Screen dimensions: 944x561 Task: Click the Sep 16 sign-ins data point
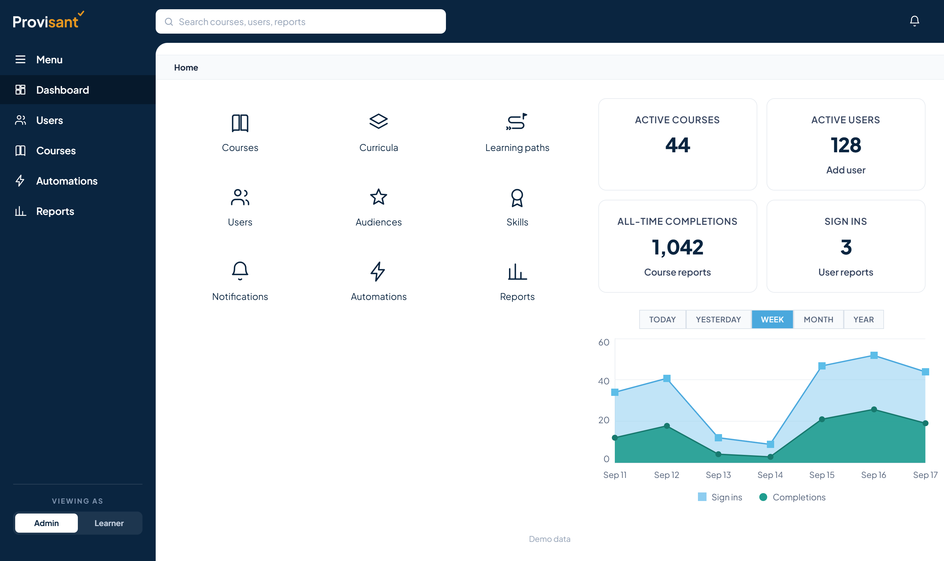click(x=874, y=355)
